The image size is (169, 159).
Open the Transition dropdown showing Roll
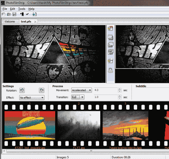pyautogui.click(x=78, y=97)
